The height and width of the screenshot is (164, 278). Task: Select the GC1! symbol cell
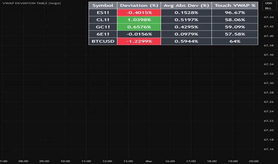tap(103, 27)
